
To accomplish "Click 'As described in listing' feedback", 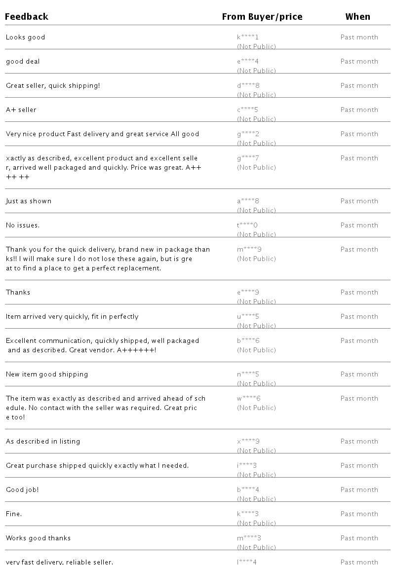I will pos(43,442).
